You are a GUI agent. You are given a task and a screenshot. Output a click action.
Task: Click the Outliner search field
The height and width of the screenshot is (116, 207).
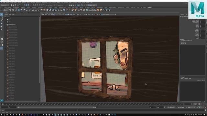click(x=22, y=16)
